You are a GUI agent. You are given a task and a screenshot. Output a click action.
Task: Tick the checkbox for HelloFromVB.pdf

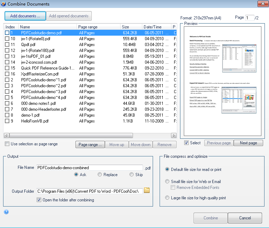[7, 121]
